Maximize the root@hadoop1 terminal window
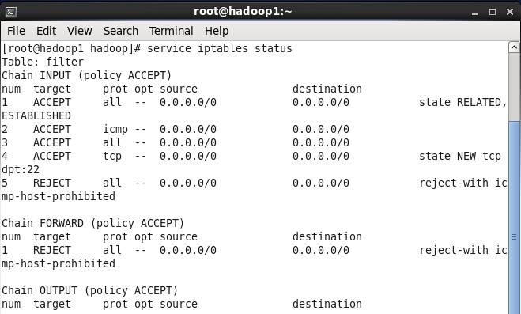Image resolution: width=521 pixels, height=314 pixels. [x=493, y=12]
